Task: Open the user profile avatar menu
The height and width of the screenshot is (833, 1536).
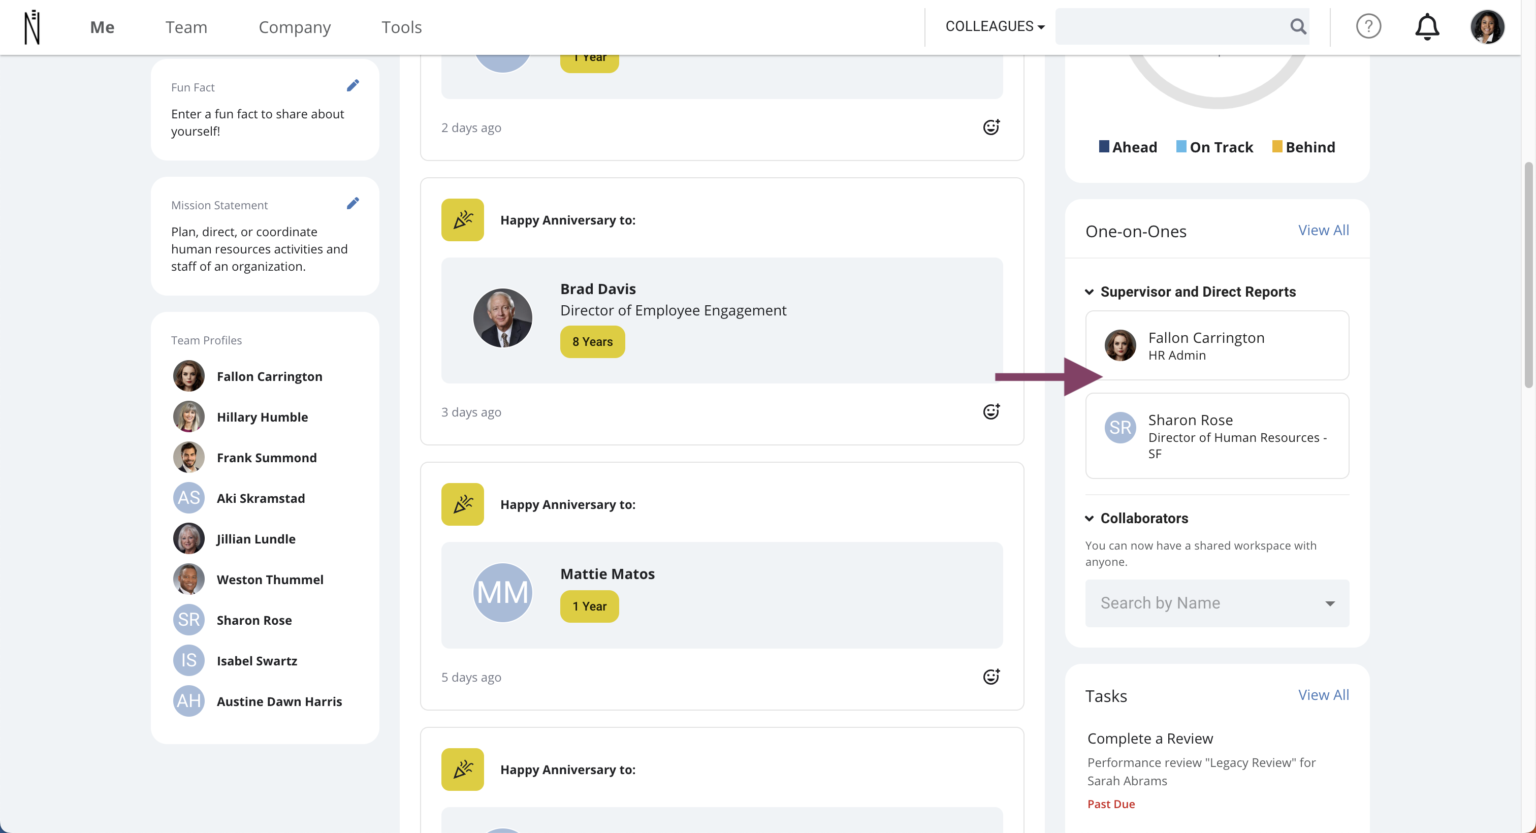Action: click(1487, 27)
